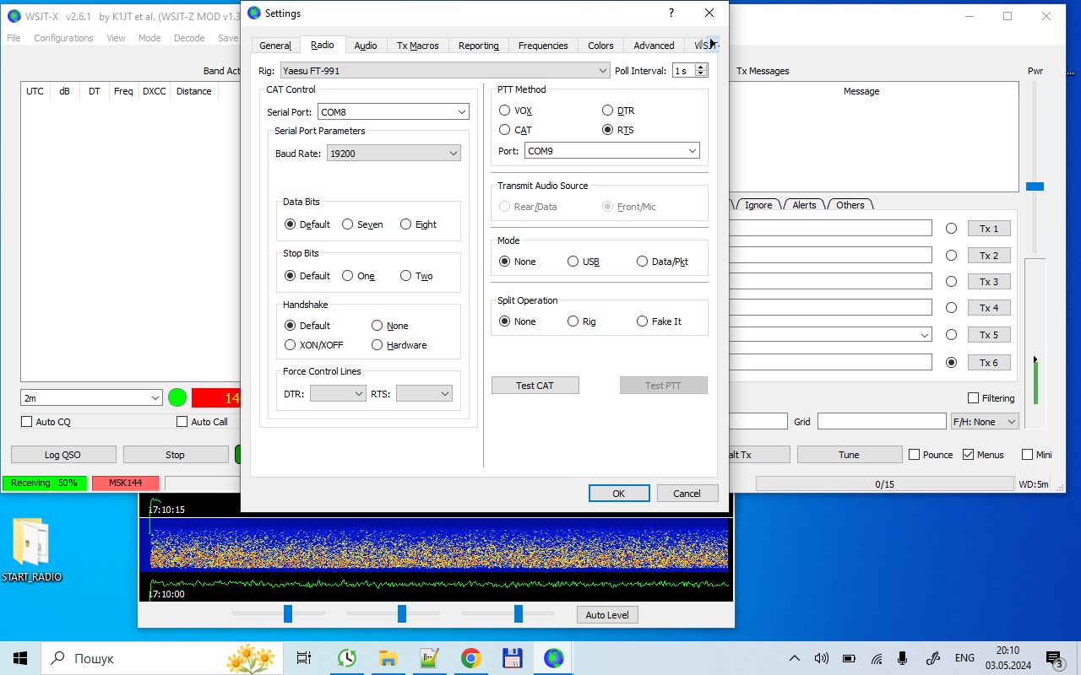1081x675 pixels.
Task: Switch to Tx Macros tab
Action: tap(418, 46)
